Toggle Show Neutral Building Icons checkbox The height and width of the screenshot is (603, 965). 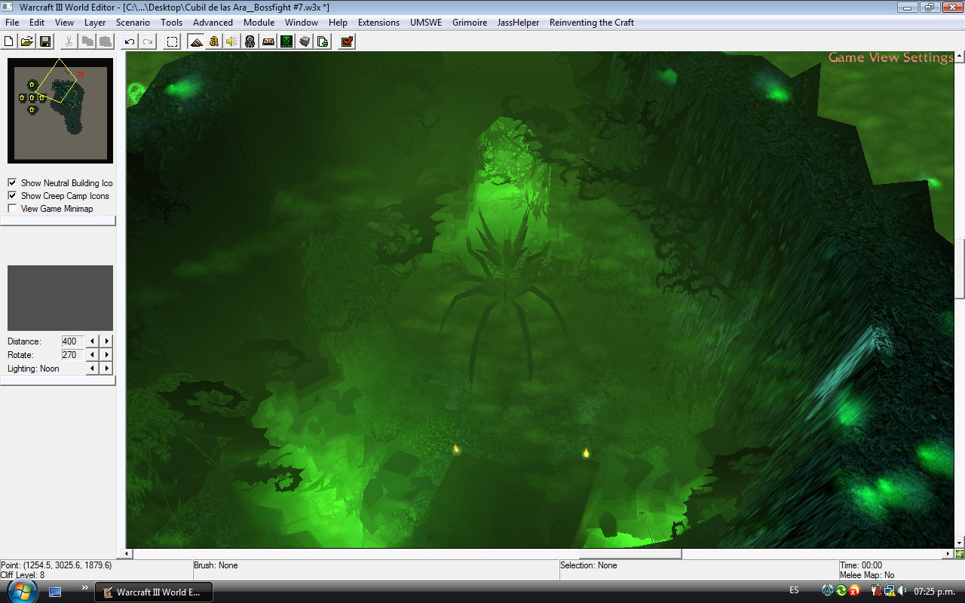click(12, 182)
